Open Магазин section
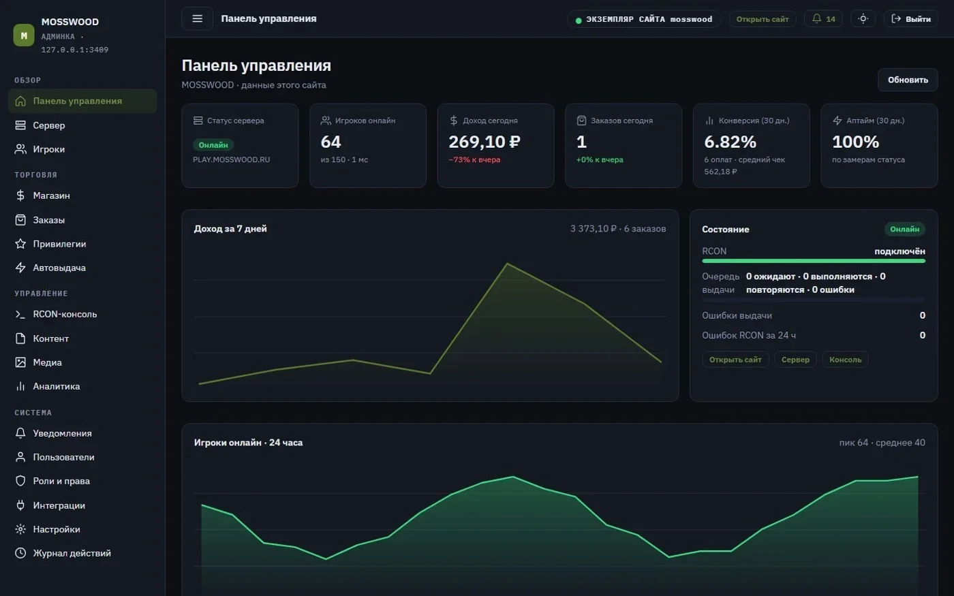This screenshot has width=954, height=596. click(x=82, y=195)
